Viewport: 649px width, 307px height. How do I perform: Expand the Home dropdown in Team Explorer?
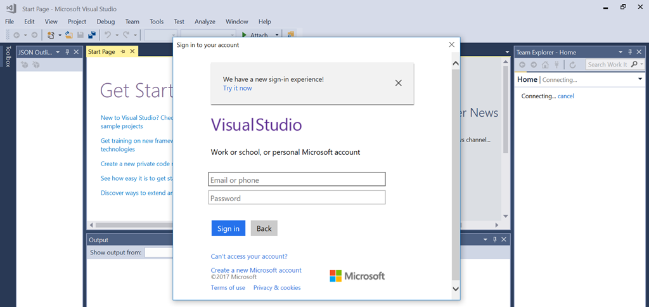(639, 79)
